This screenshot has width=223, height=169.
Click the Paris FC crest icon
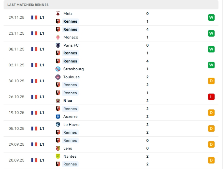coord(58,45)
